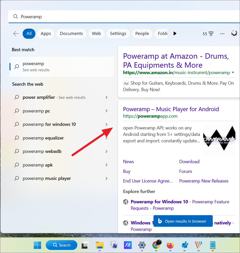Click globe icon beside Poweramp for Windows 10
Screen dimensions: 240x253
click(126, 202)
